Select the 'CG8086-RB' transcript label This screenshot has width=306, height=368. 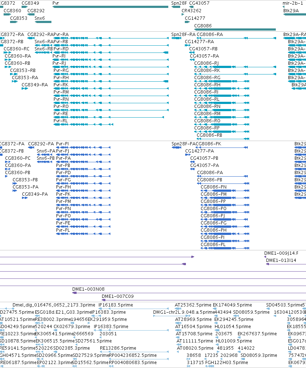pos(209,135)
